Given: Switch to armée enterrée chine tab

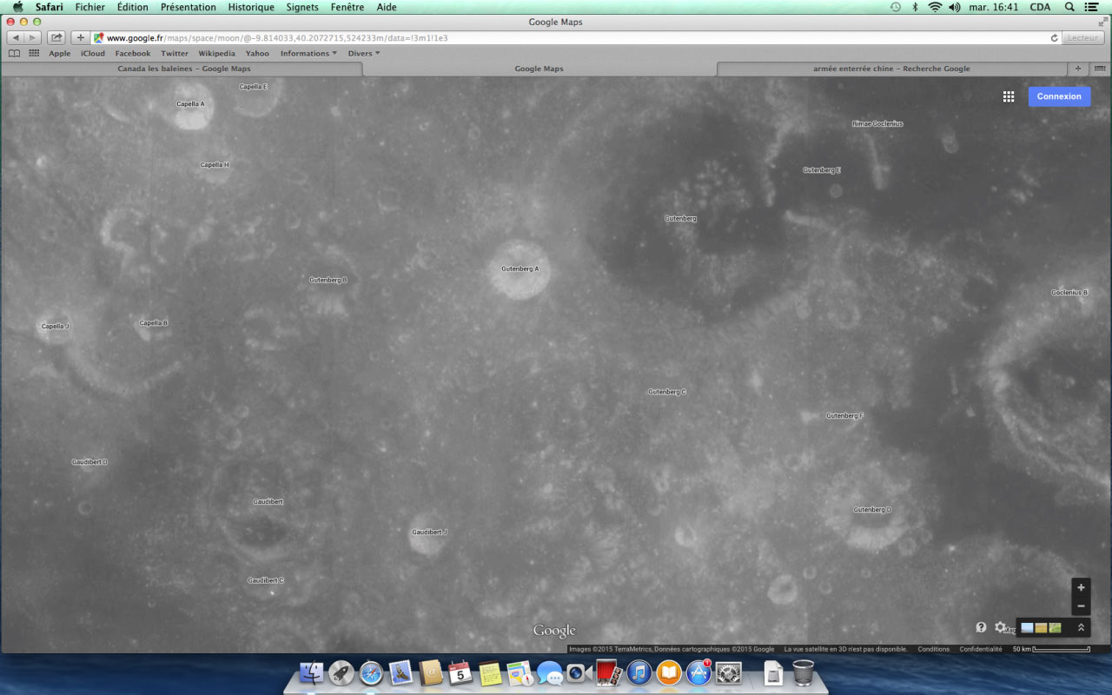Looking at the screenshot, I should point(891,69).
